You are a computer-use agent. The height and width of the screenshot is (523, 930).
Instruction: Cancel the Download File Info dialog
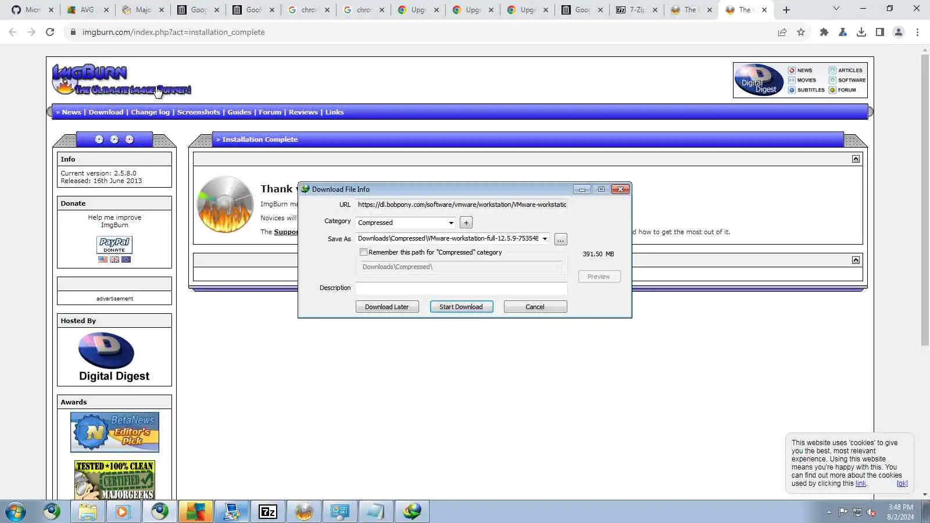[535, 307]
